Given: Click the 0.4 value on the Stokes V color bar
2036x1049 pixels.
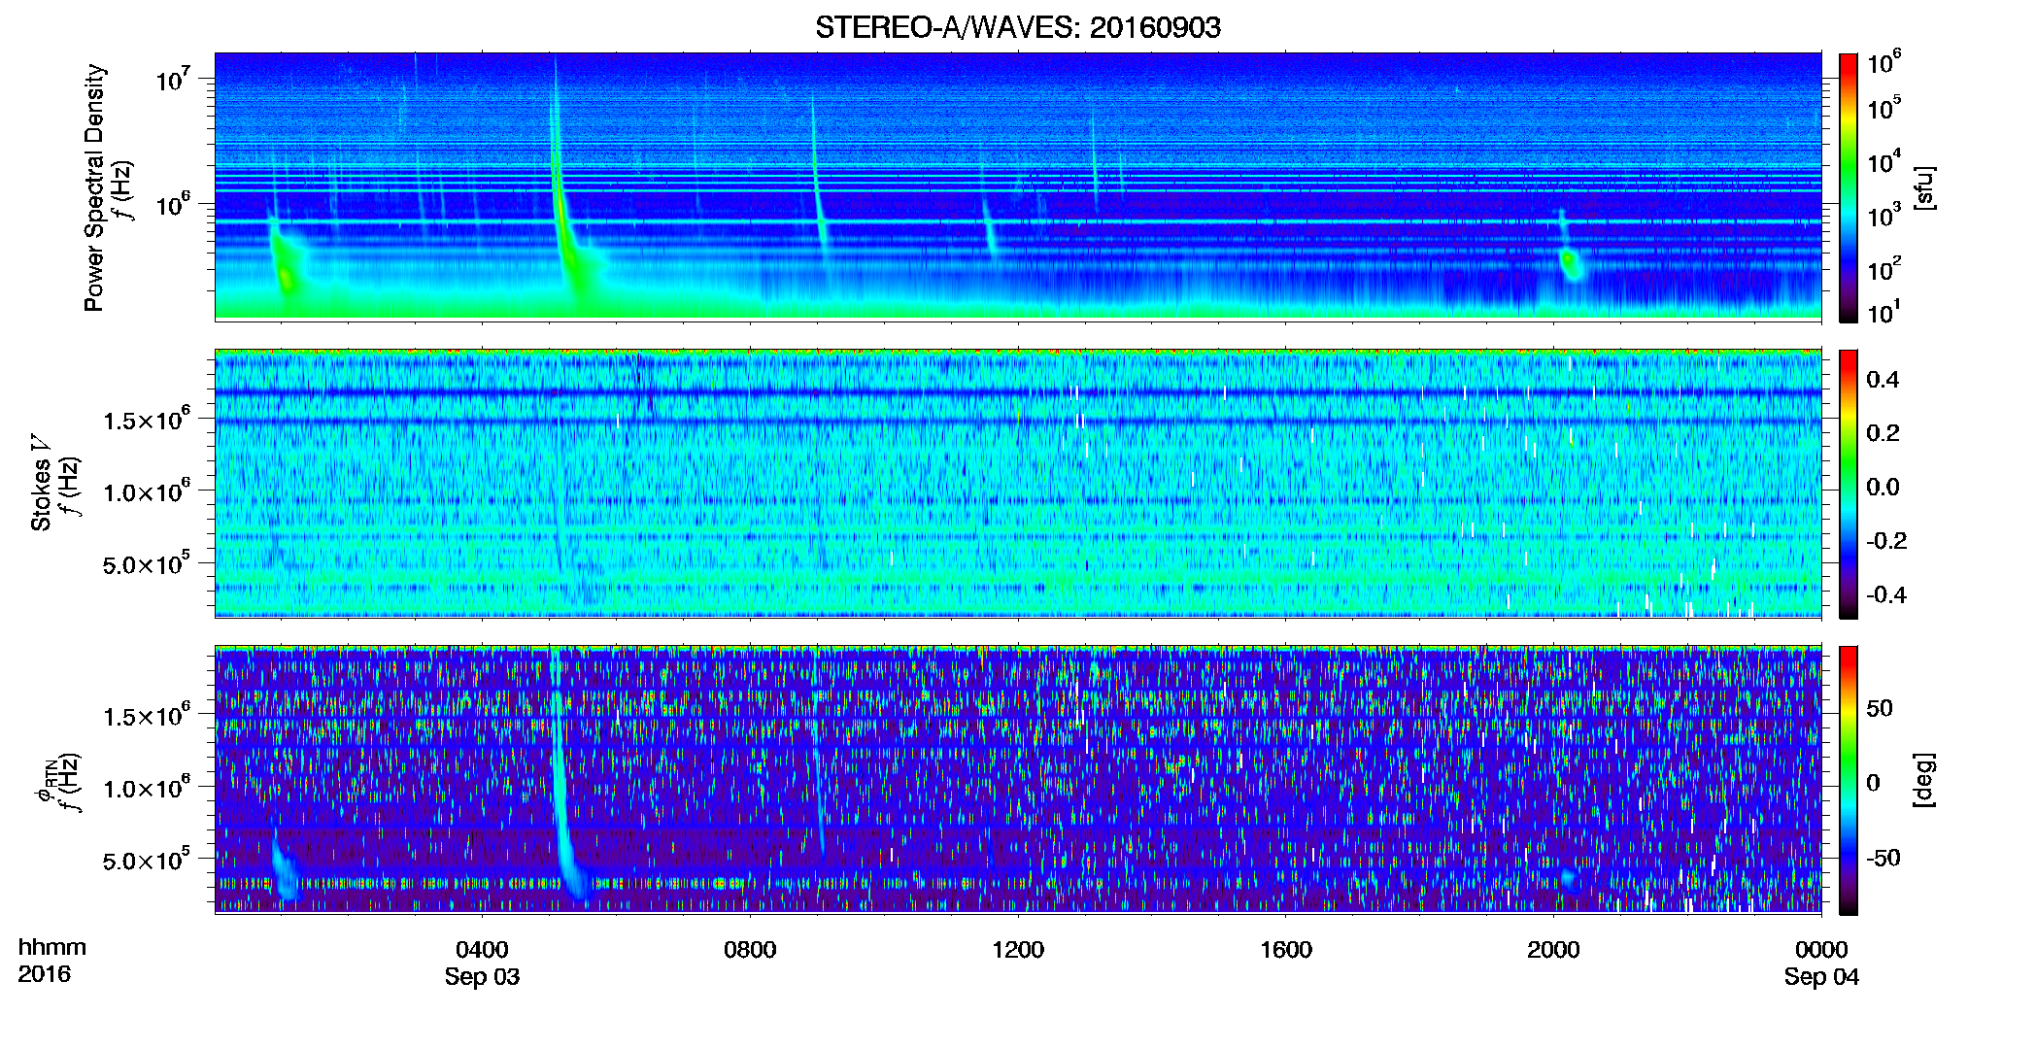Looking at the screenshot, I should [x=1883, y=380].
